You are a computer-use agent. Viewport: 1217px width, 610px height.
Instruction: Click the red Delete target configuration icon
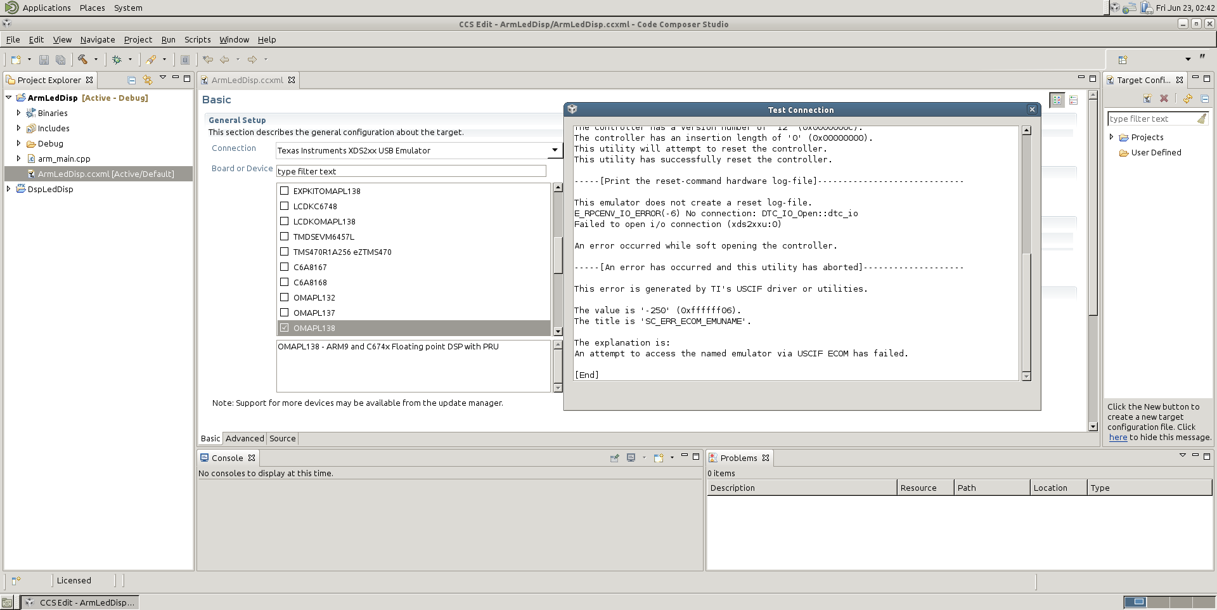click(x=1164, y=99)
